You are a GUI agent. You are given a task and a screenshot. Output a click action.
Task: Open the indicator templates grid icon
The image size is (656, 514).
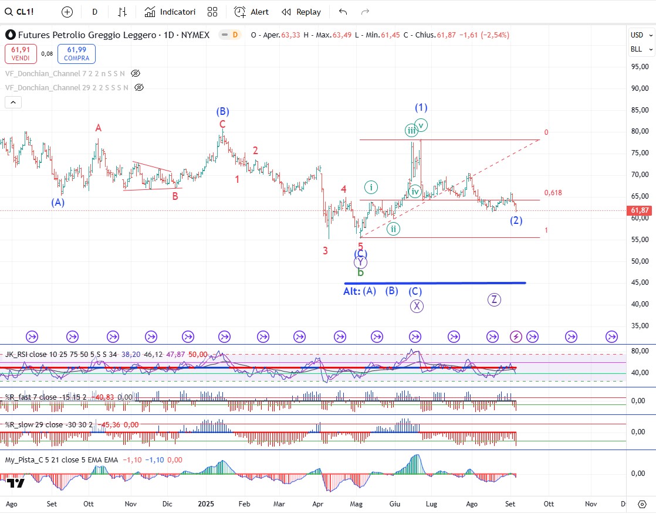click(x=212, y=12)
